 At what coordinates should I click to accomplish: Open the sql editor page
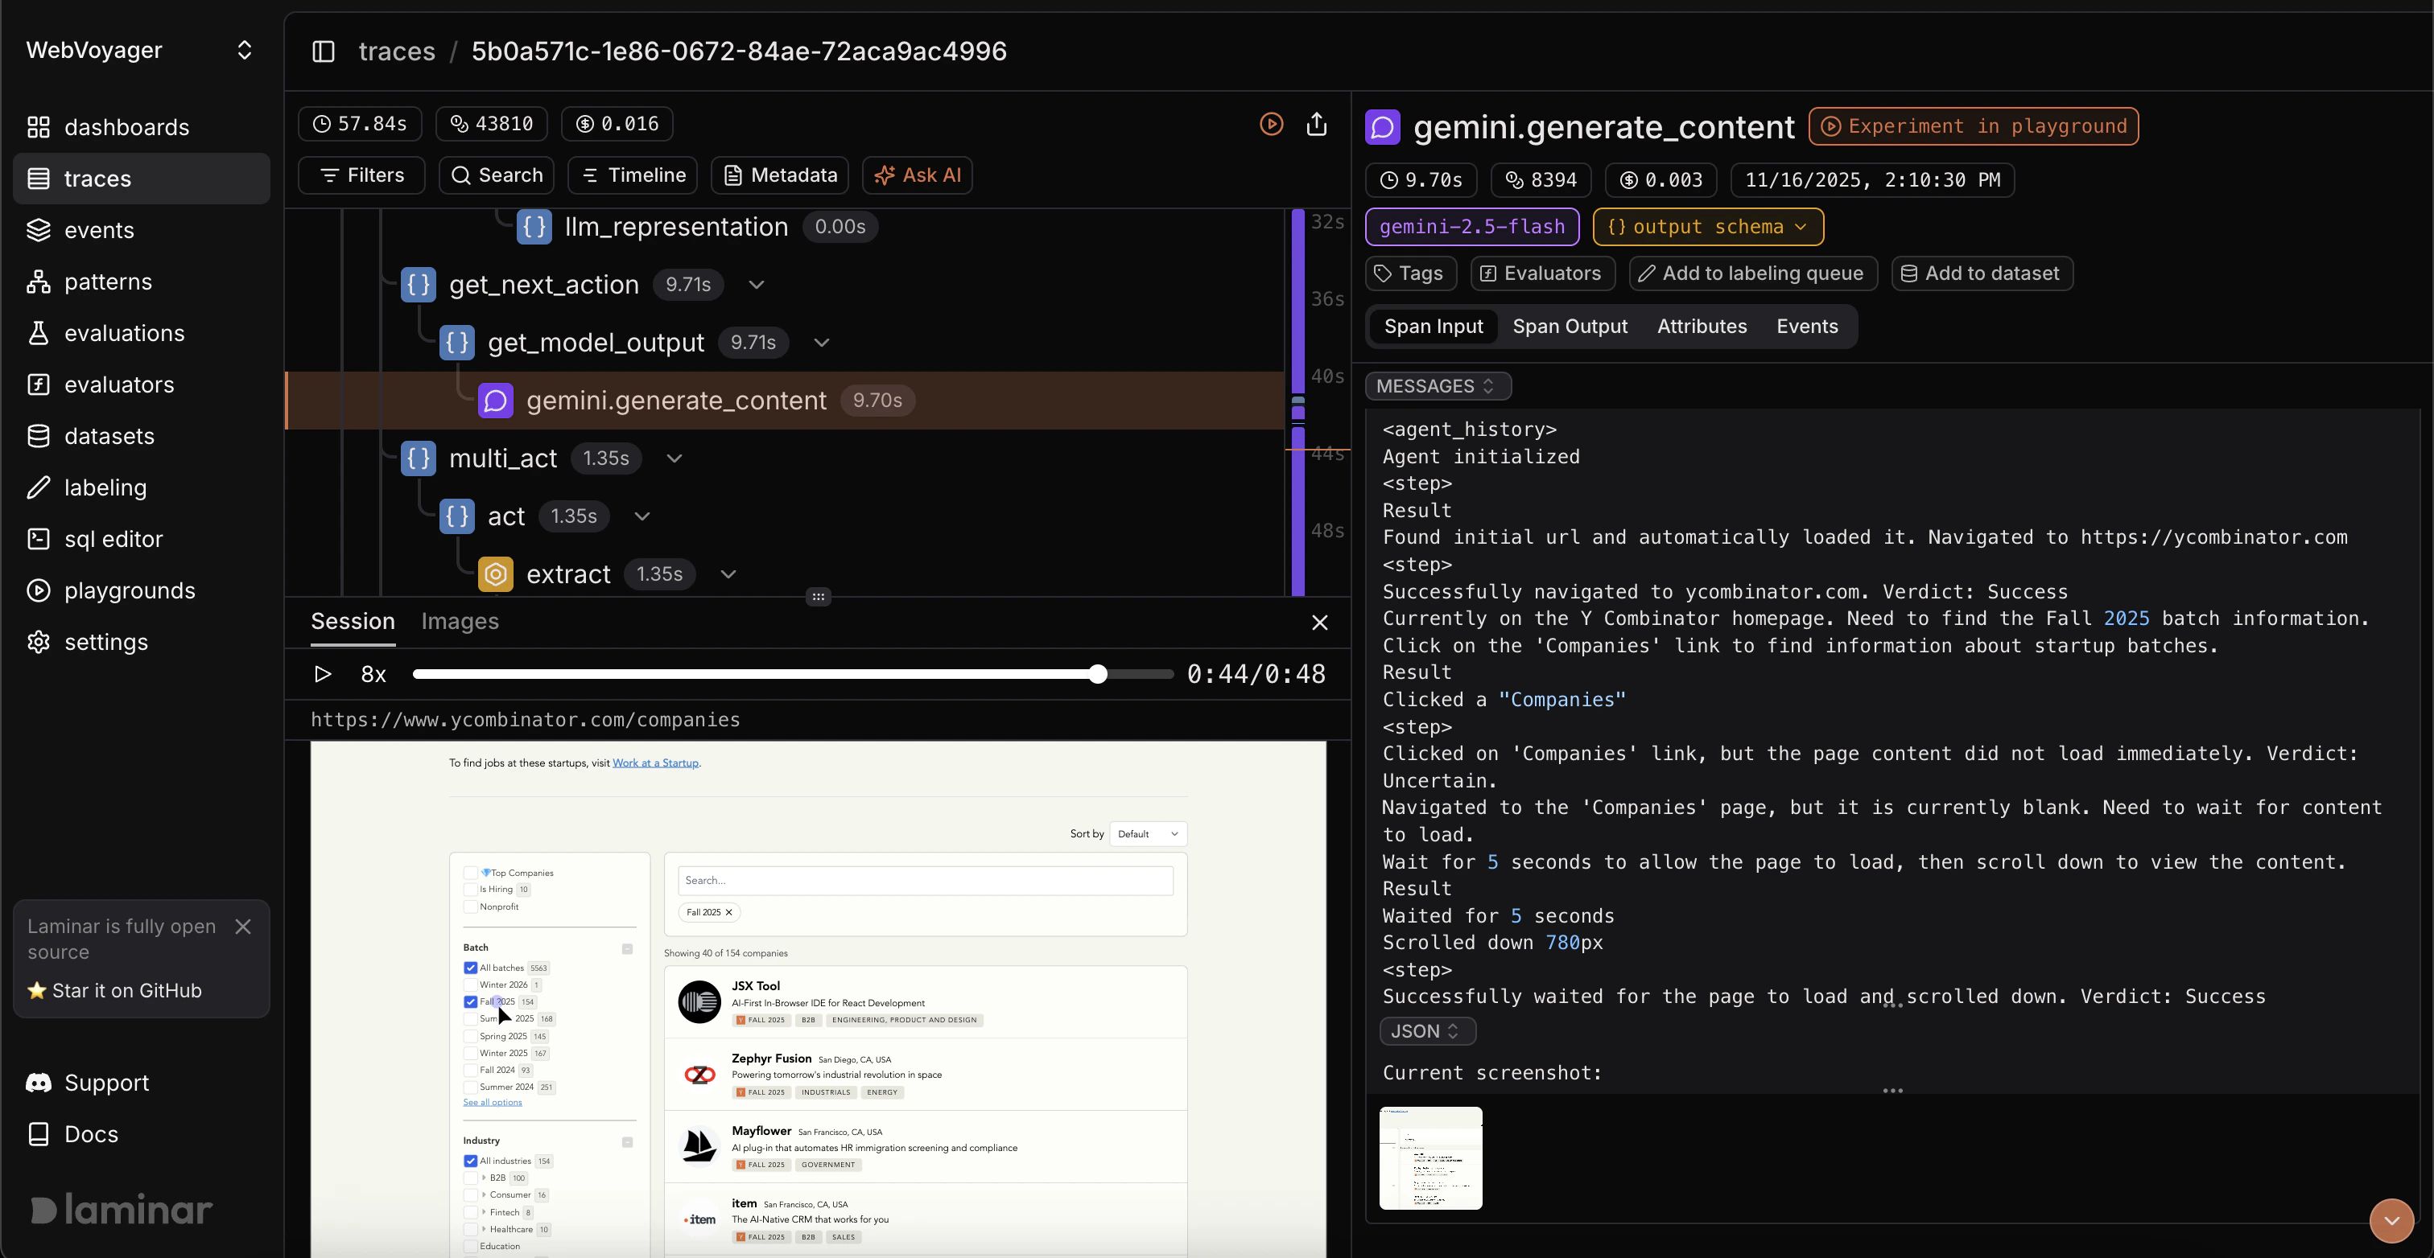(113, 539)
